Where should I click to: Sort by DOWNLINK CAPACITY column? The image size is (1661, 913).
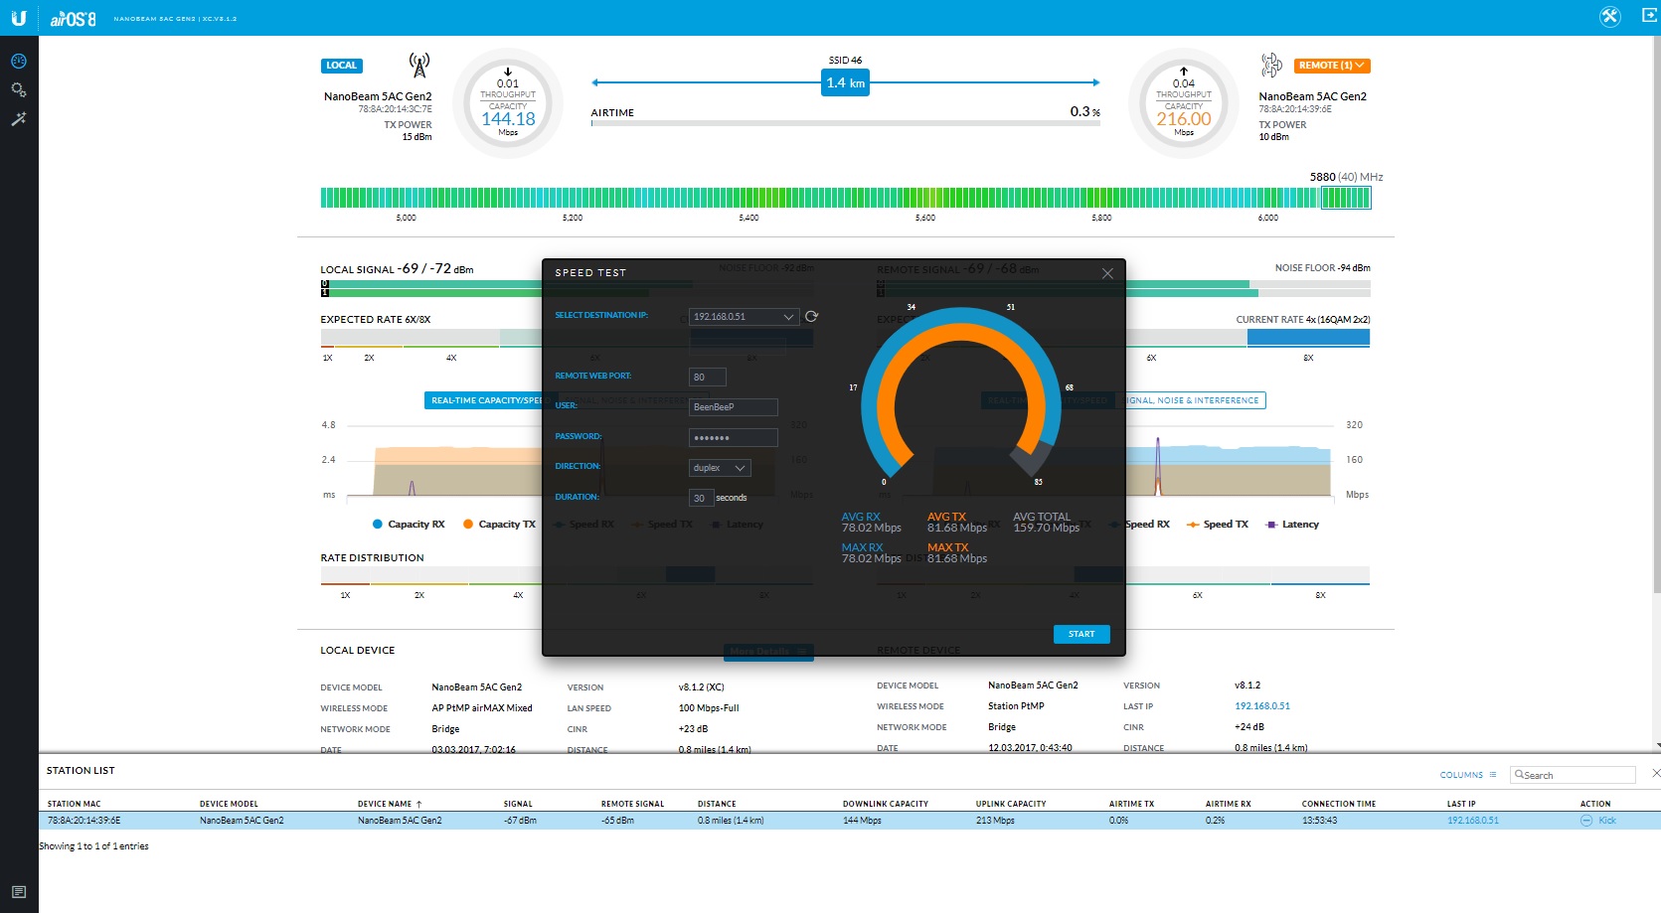coord(886,804)
